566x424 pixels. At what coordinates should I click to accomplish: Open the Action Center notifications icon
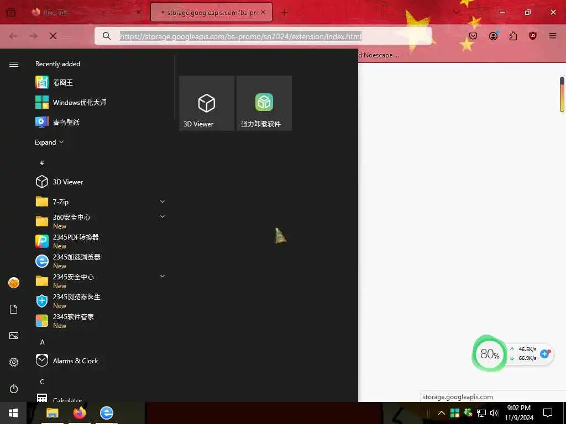548,413
